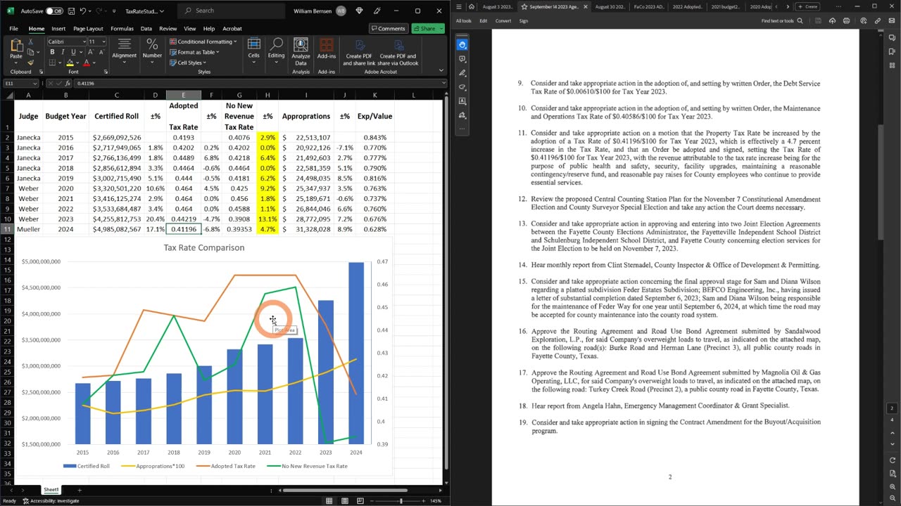Screen dimensions: 901x506
Task: Open the Format as Table dropdown
Action: (x=194, y=52)
